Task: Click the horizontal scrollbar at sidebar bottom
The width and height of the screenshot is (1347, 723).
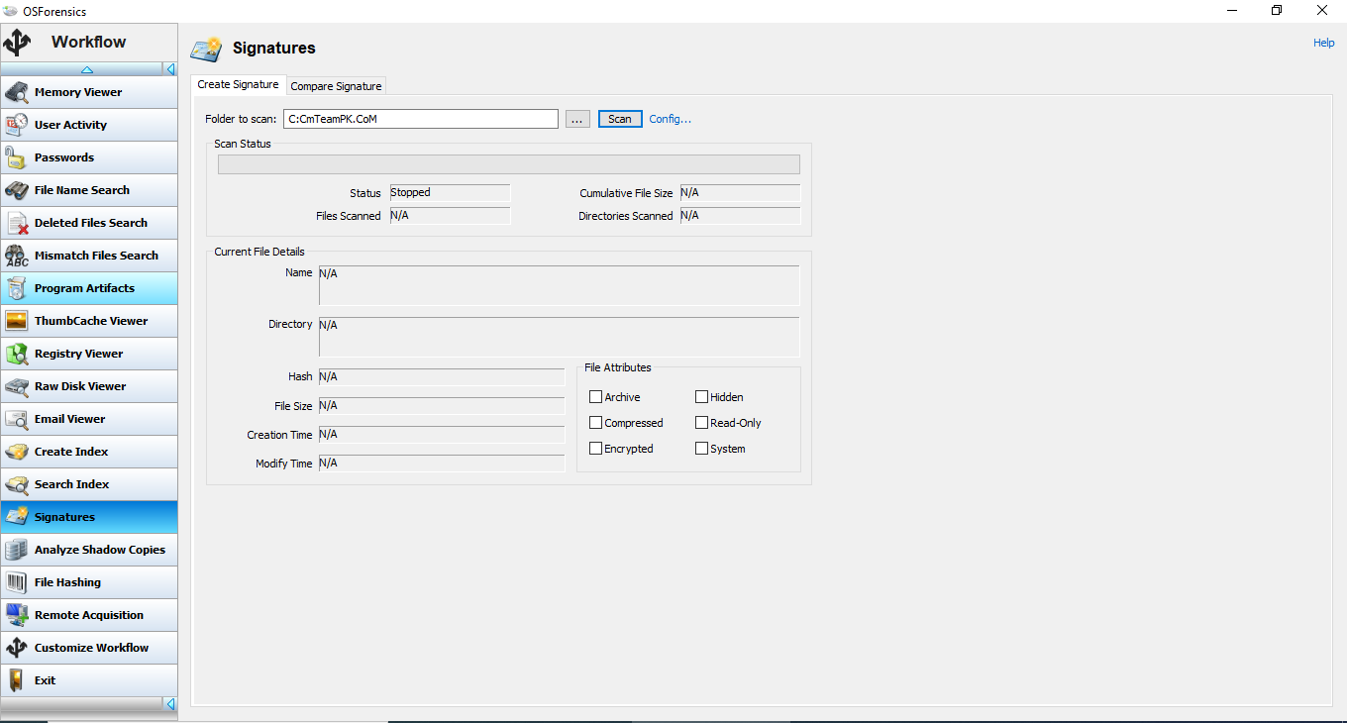Action: pos(82,704)
